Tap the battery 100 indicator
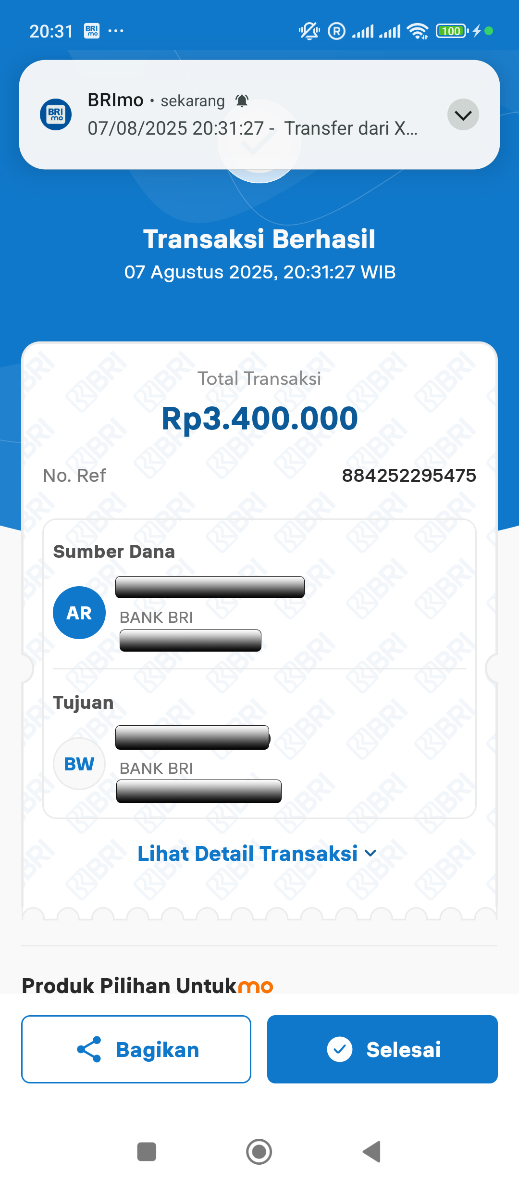The width and height of the screenshot is (519, 1183). click(452, 31)
